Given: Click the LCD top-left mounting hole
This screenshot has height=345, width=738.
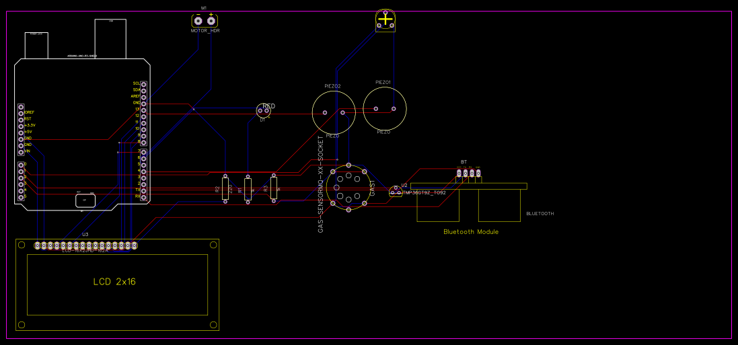Looking at the screenshot, I should (x=21, y=245).
